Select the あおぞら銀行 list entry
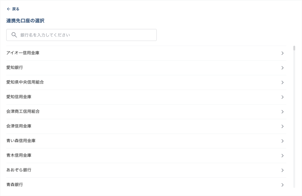The image size is (302, 196). coord(19,170)
